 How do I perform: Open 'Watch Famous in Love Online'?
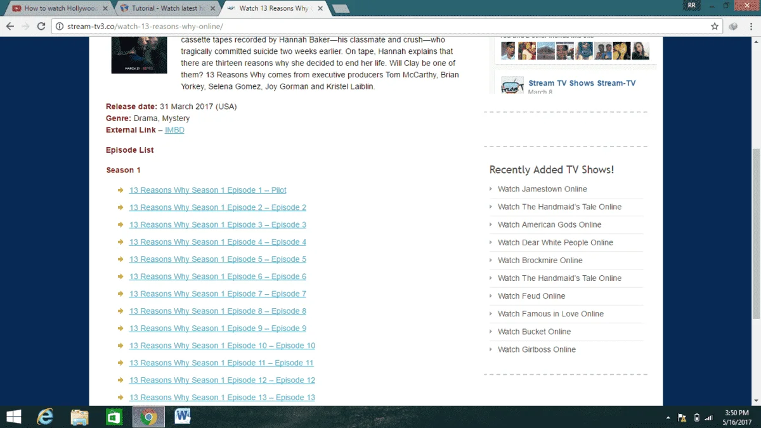point(550,314)
